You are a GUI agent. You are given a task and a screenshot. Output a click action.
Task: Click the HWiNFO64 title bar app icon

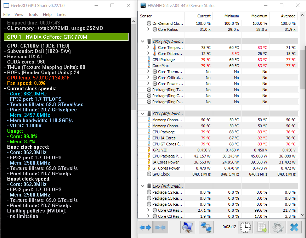point(143,5)
